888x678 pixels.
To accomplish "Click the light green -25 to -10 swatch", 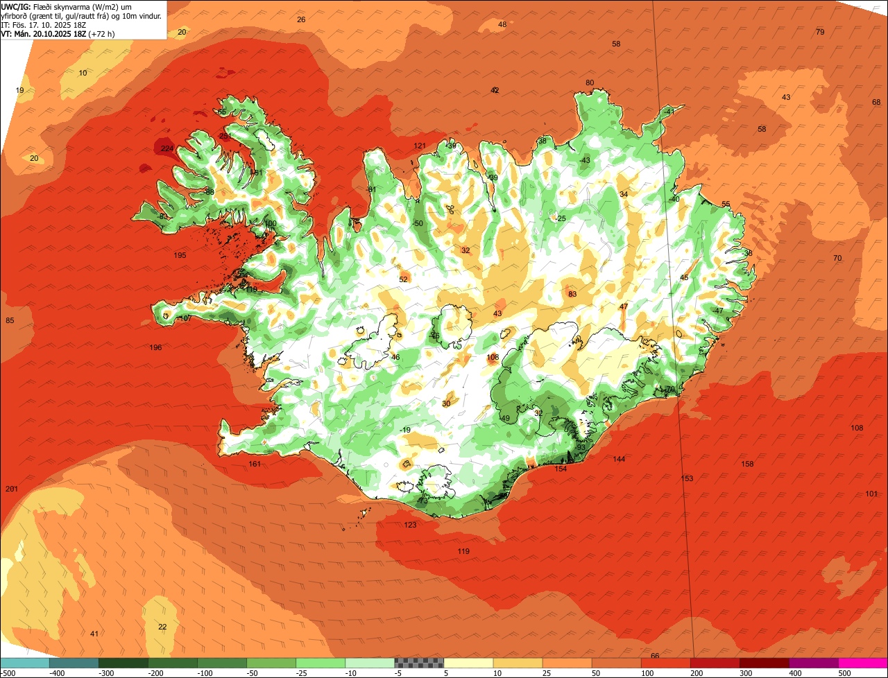I will (321, 663).
